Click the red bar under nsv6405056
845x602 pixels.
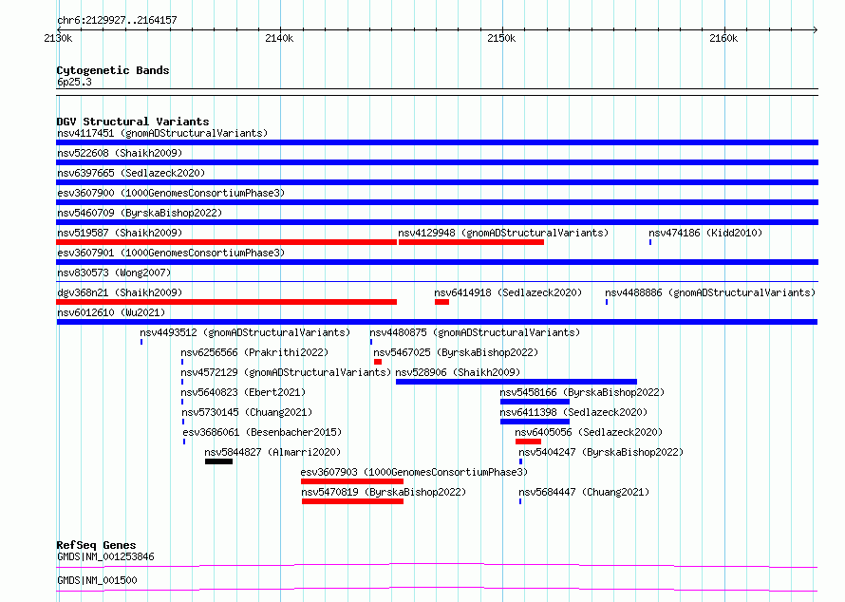pyautogui.click(x=528, y=442)
